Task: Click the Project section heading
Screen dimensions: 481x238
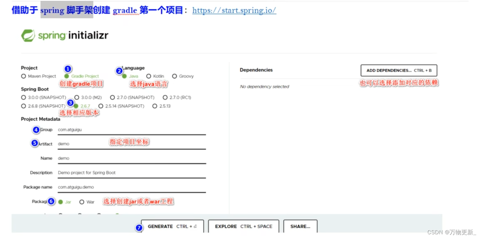Action: tap(29, 68)
